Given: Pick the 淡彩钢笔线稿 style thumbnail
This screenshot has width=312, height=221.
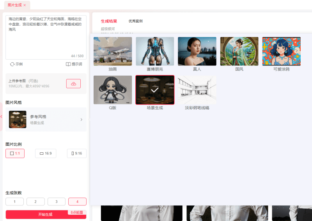Looking at the screenshot, I should point(197,90).
